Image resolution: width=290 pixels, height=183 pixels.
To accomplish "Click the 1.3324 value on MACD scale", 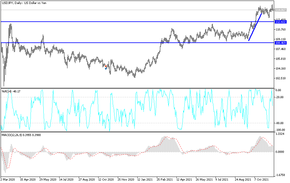I will (x=279, y=133).
